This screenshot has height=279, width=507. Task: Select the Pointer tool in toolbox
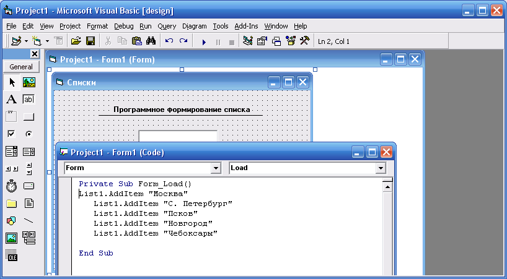(x=12, y=82)
